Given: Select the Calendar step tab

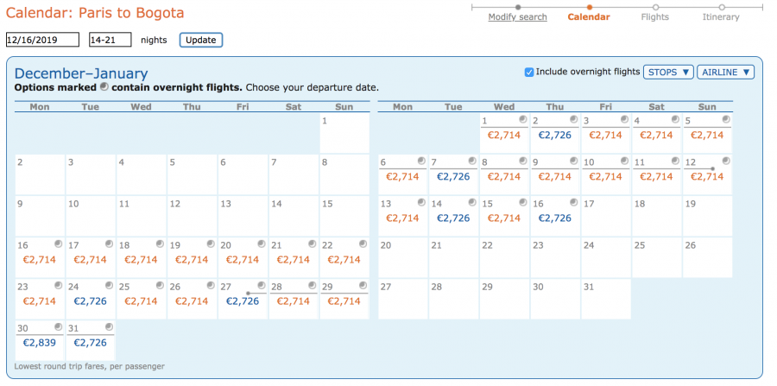Looking at the screenshot, I should tap(589, 17).
